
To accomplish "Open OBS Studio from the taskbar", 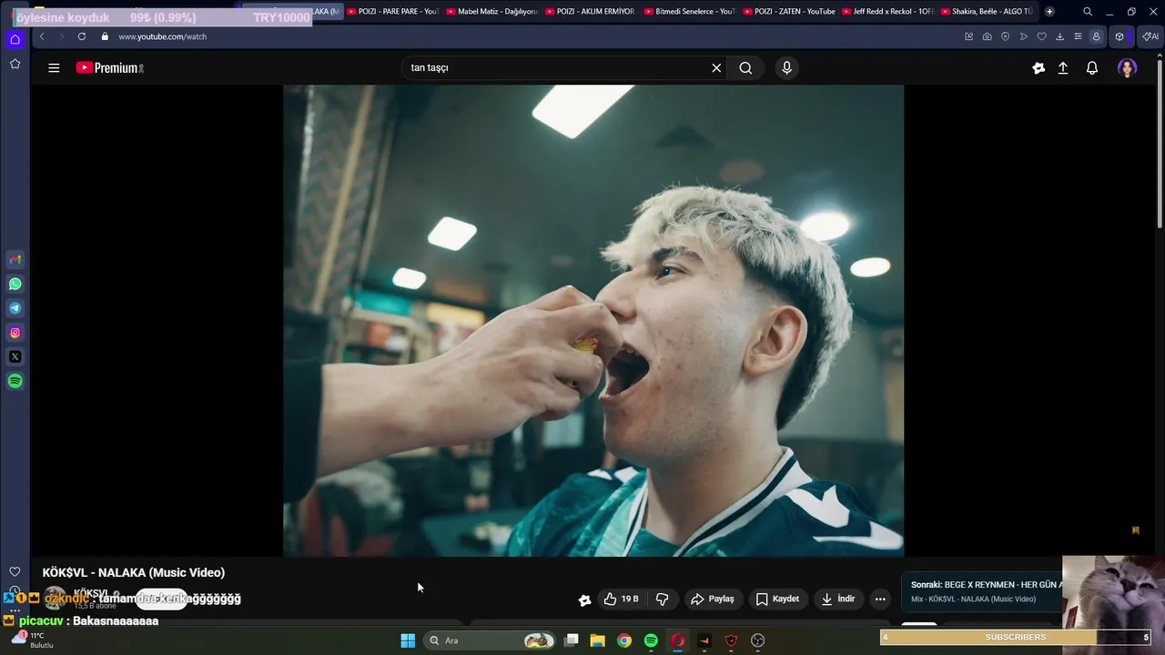I will coord(757,640).
